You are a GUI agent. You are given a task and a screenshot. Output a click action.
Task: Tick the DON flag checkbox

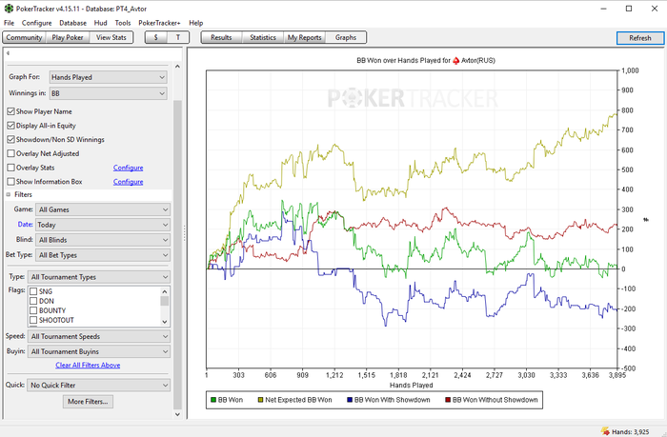[33, 301]
